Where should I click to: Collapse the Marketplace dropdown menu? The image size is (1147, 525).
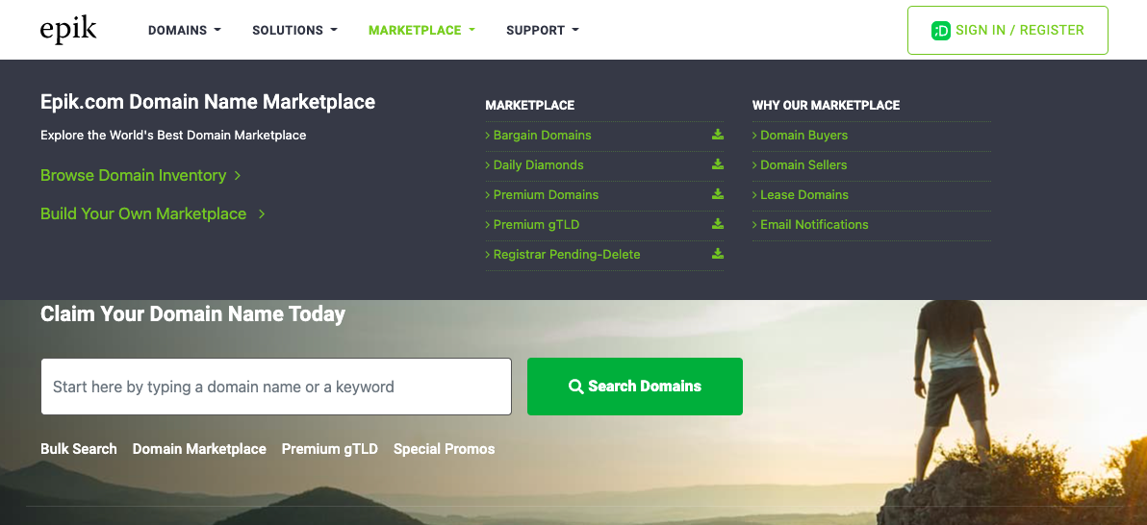tap(422, 31)
